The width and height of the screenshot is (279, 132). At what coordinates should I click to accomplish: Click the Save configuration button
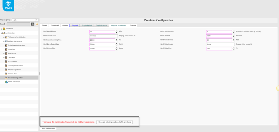tap(48, 129)
